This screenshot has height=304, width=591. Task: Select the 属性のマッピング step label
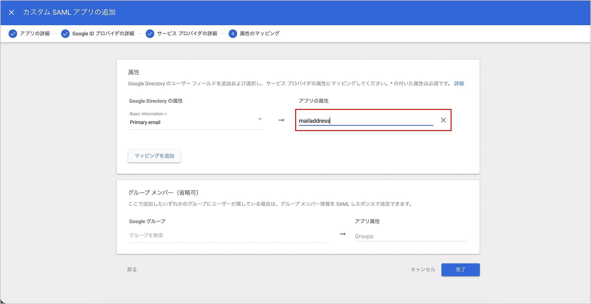(259, 34)
